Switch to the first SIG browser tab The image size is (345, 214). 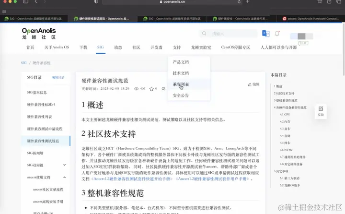tap(34, 19)
